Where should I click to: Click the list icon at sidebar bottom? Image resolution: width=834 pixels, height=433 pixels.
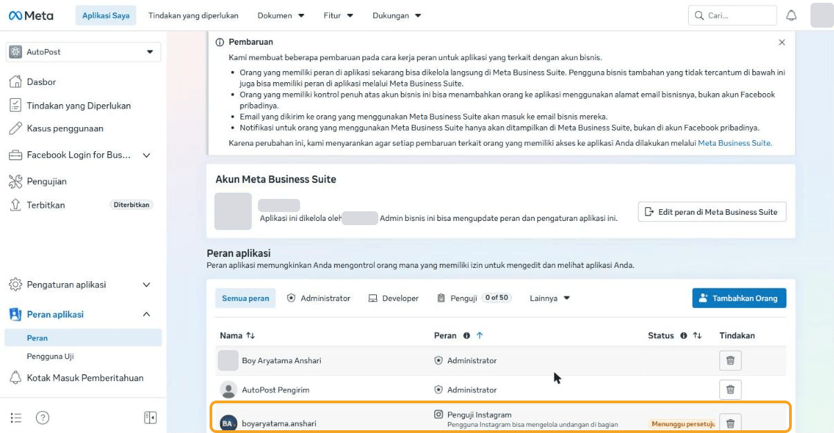click(x=17, y=418)
